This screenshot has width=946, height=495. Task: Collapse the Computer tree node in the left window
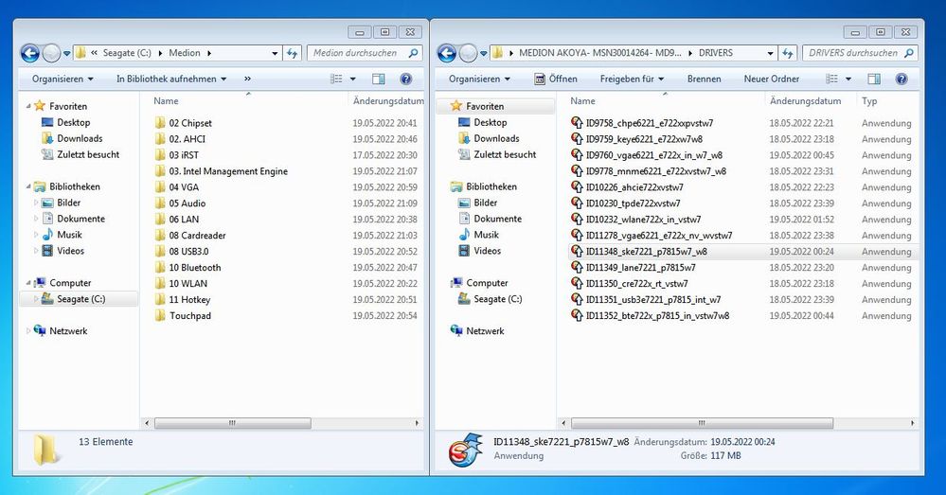point(27,283)
